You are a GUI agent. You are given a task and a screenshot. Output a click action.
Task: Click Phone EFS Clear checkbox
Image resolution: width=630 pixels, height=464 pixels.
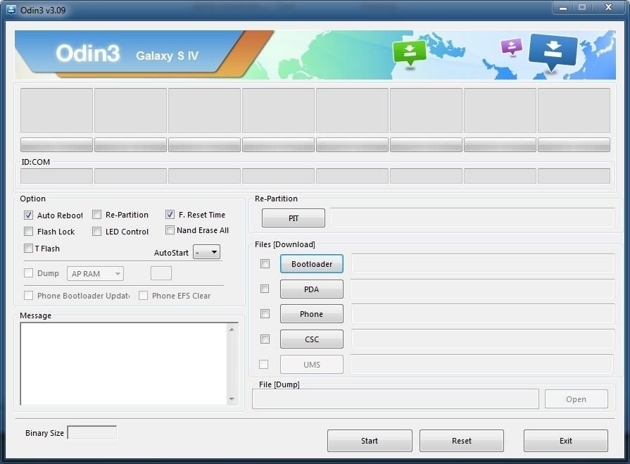tap(143, 296)
